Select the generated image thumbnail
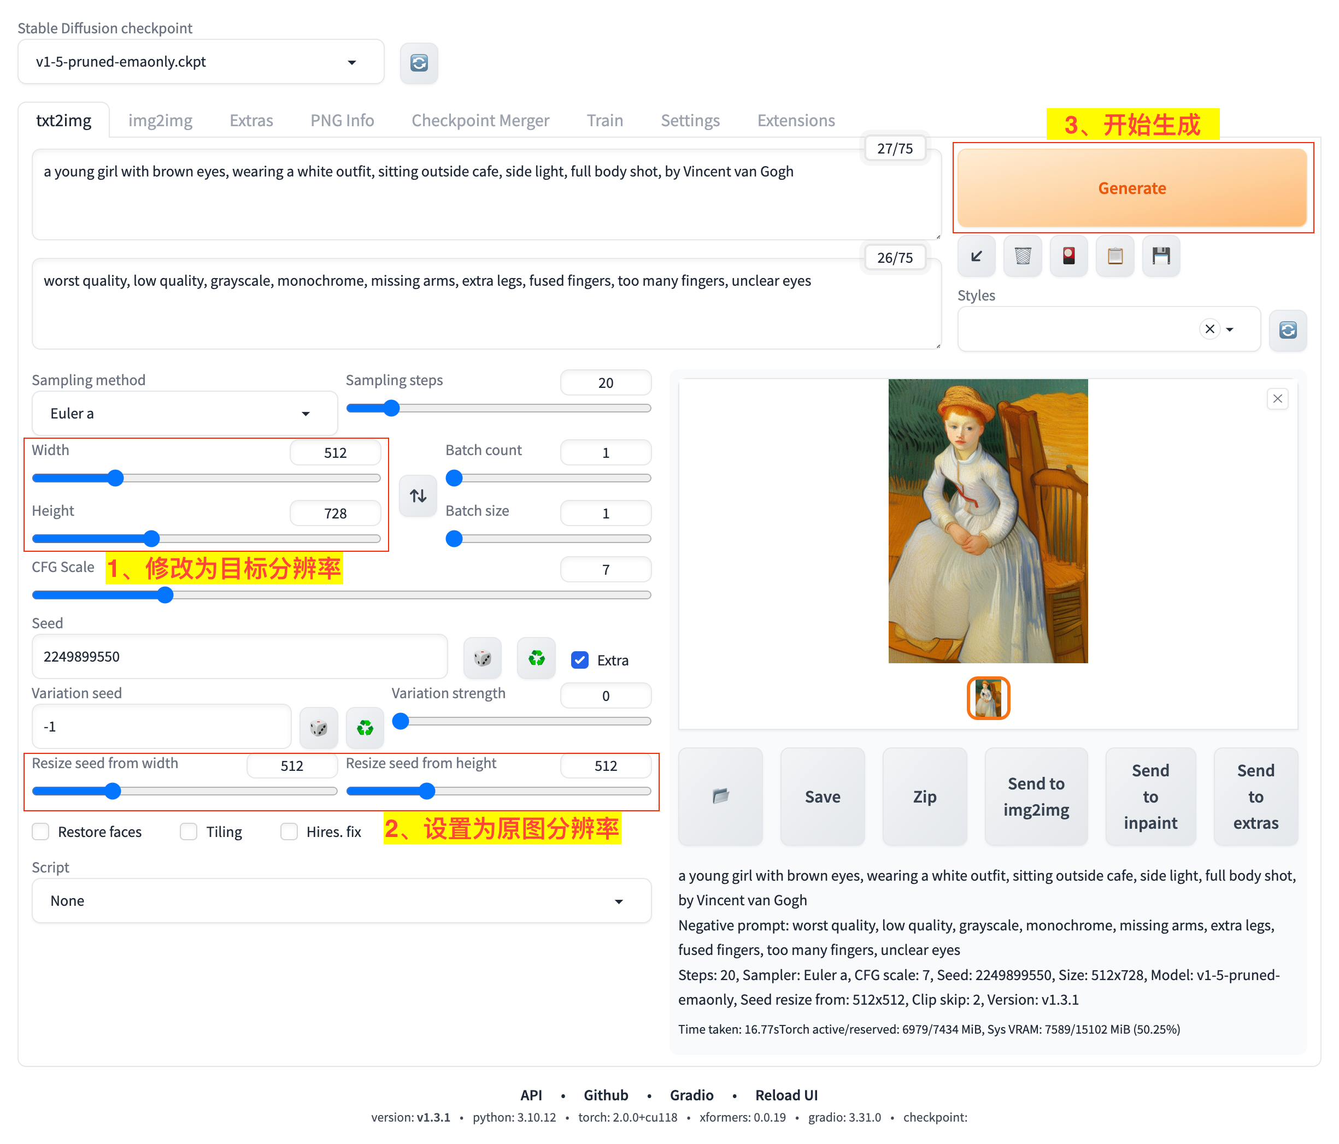The image size is (1339, 1144). 988,698
